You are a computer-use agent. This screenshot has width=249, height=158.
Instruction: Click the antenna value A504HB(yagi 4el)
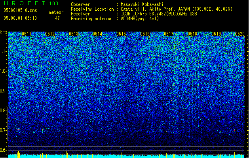click(140, 19)
